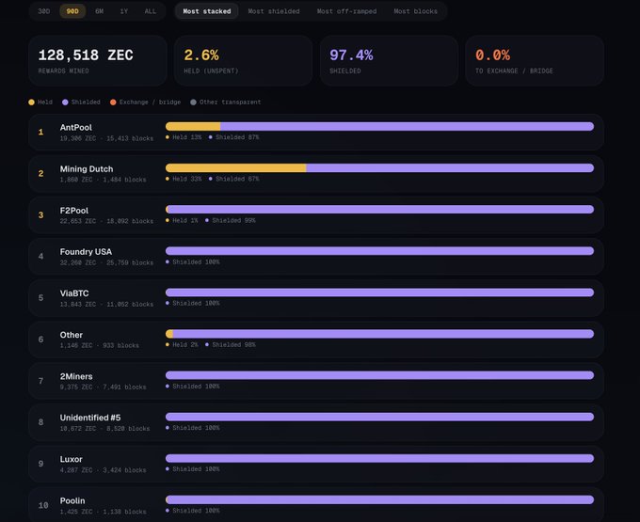Click the Other pool's progress bar
This screenshot has height=522, width=640.
(x=380, y=334)
